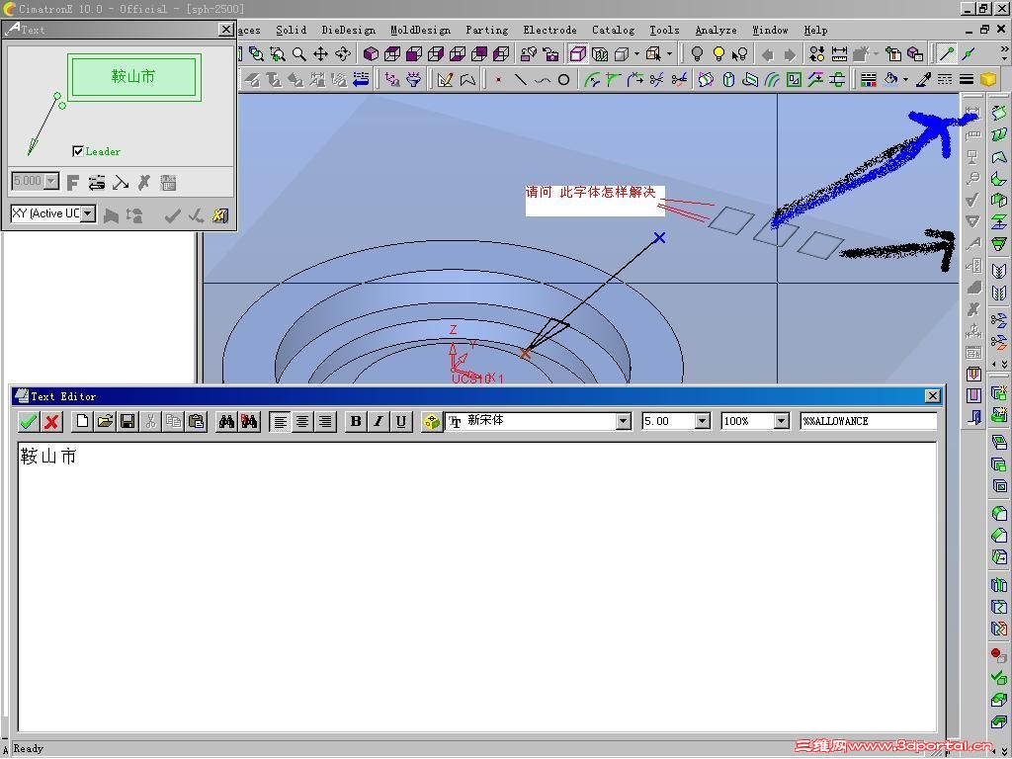Click the yellow solid cube icon
Image resolution: width=1012 pixels, height=759 pixels.
coord(987,80)
